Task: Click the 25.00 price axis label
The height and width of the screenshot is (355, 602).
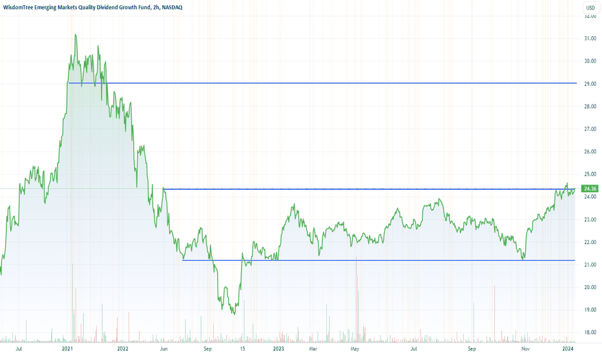Action: (590, 174)
